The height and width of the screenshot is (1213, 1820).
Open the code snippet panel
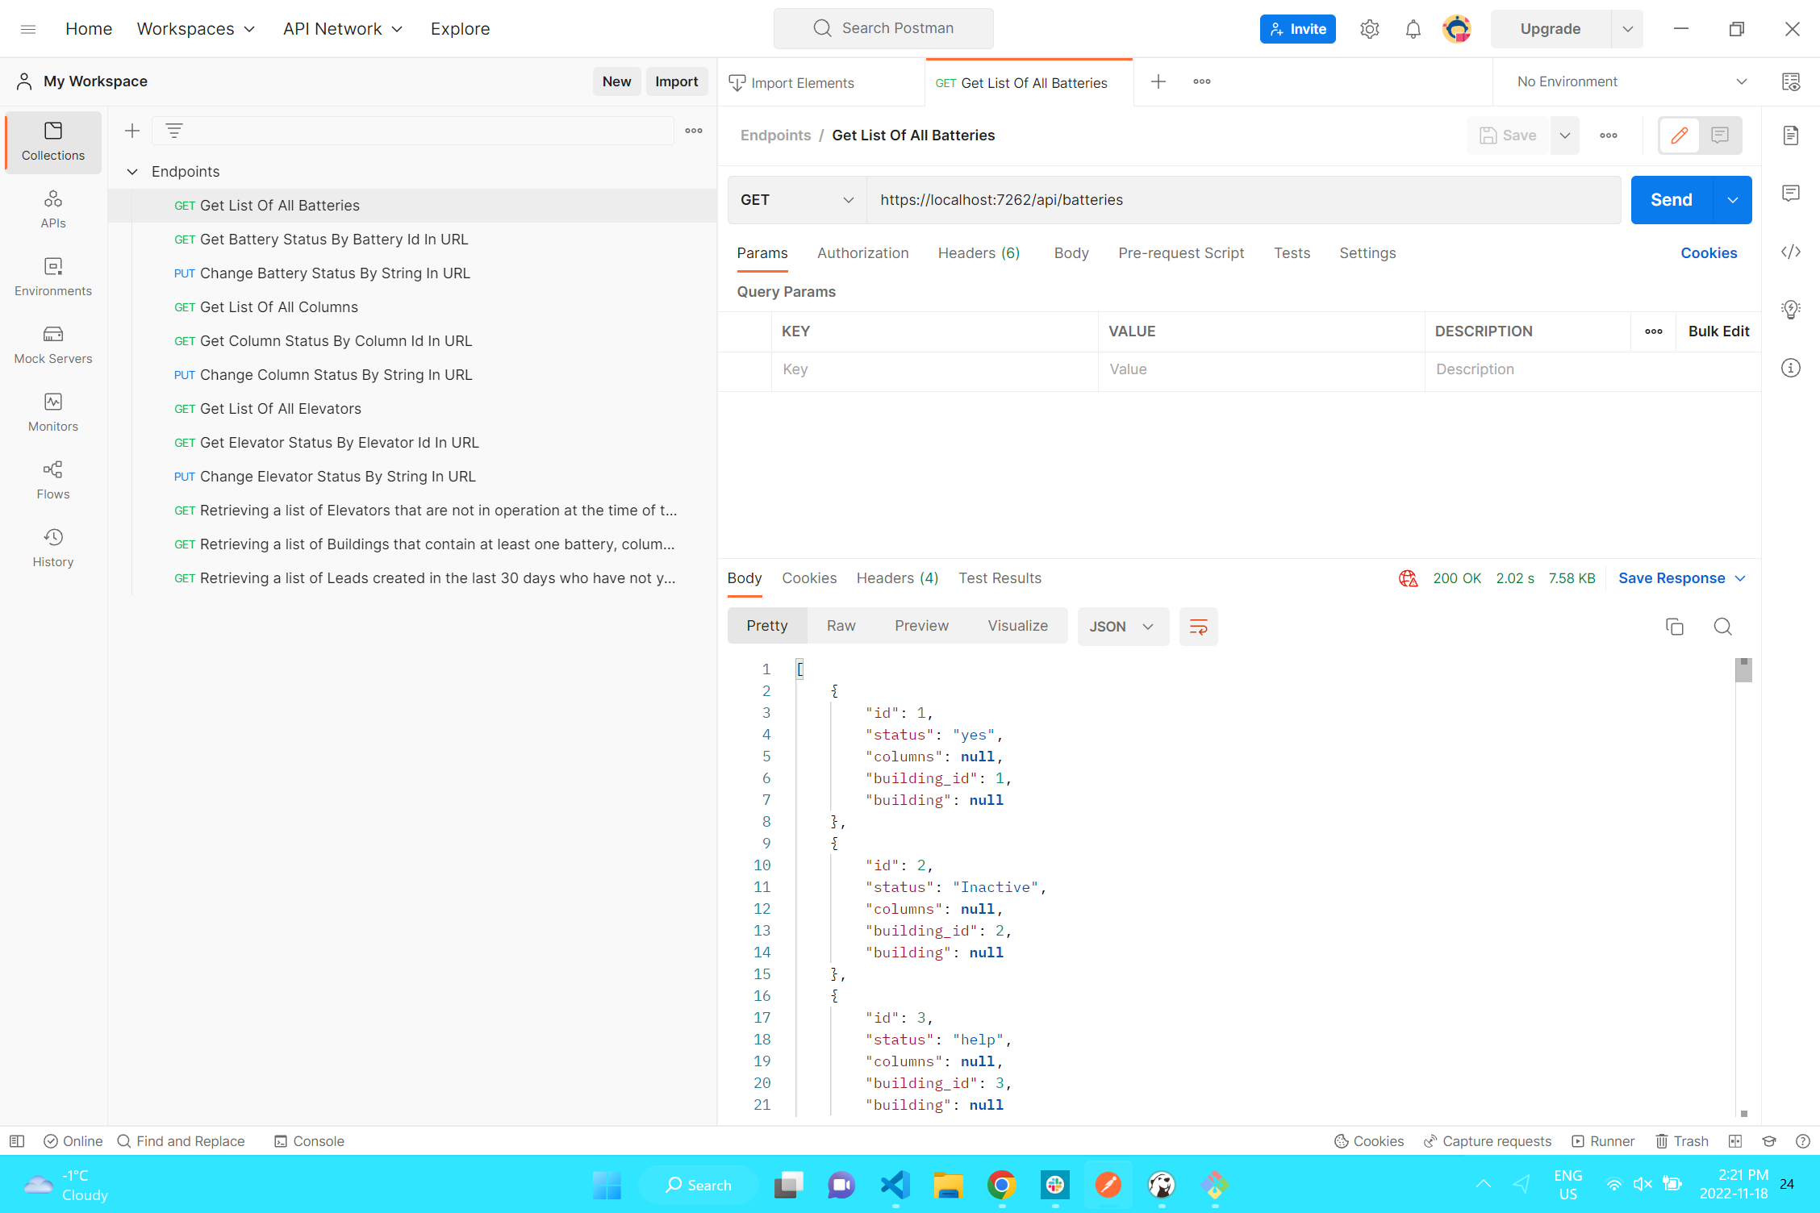(1790, 252)
